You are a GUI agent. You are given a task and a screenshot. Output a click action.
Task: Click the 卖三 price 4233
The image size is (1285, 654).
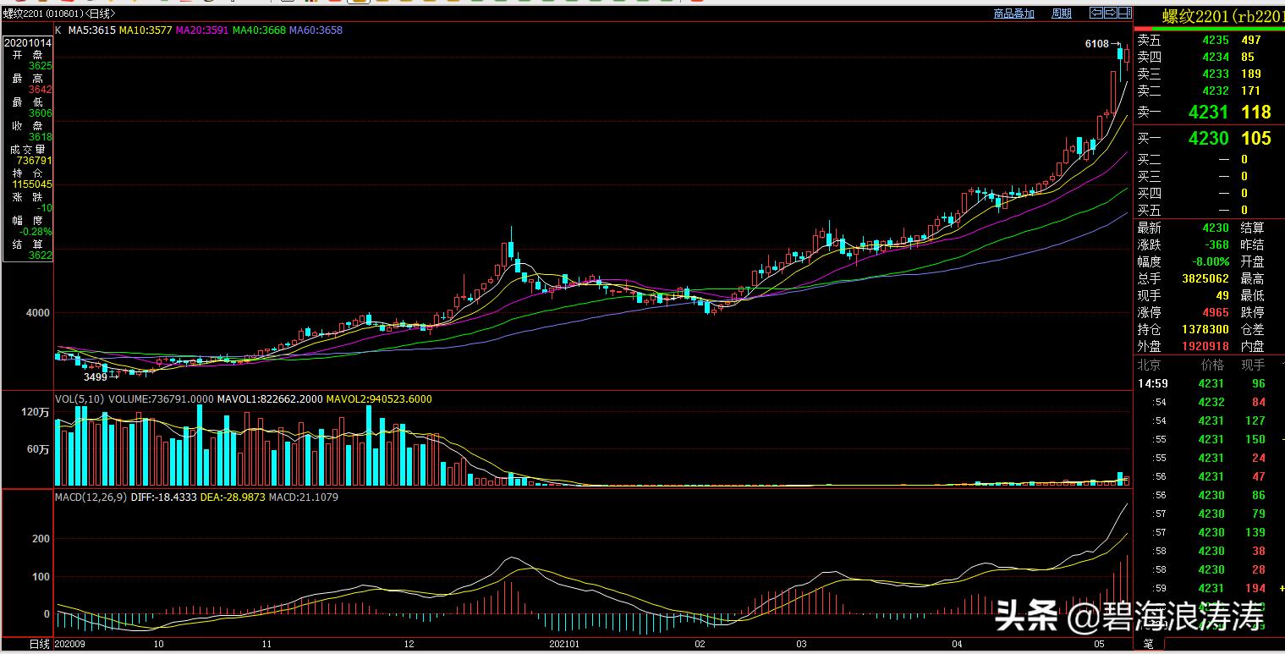click(1216, 74)
